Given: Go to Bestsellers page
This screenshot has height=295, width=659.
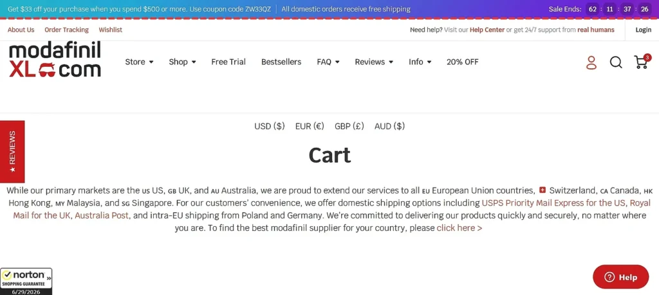Looking at the screenshot, I should coord(281,62).
